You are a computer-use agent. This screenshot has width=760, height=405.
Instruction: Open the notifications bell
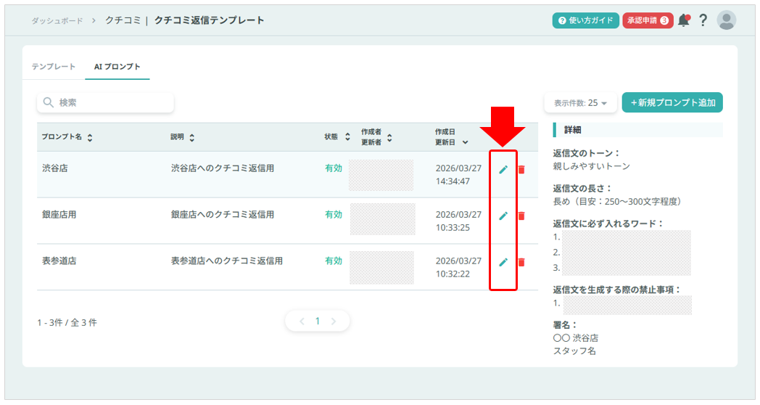[x=683, y=20]
